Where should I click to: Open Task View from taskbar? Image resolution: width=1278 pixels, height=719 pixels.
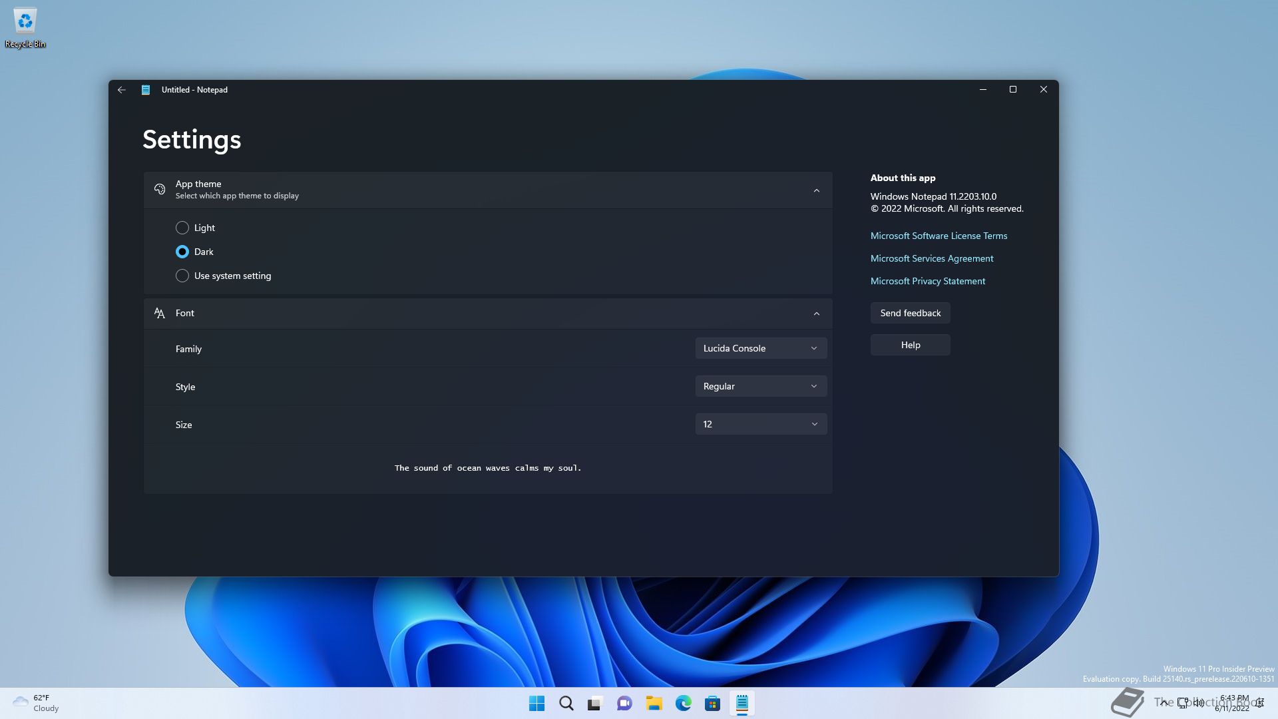click(595, 704)
